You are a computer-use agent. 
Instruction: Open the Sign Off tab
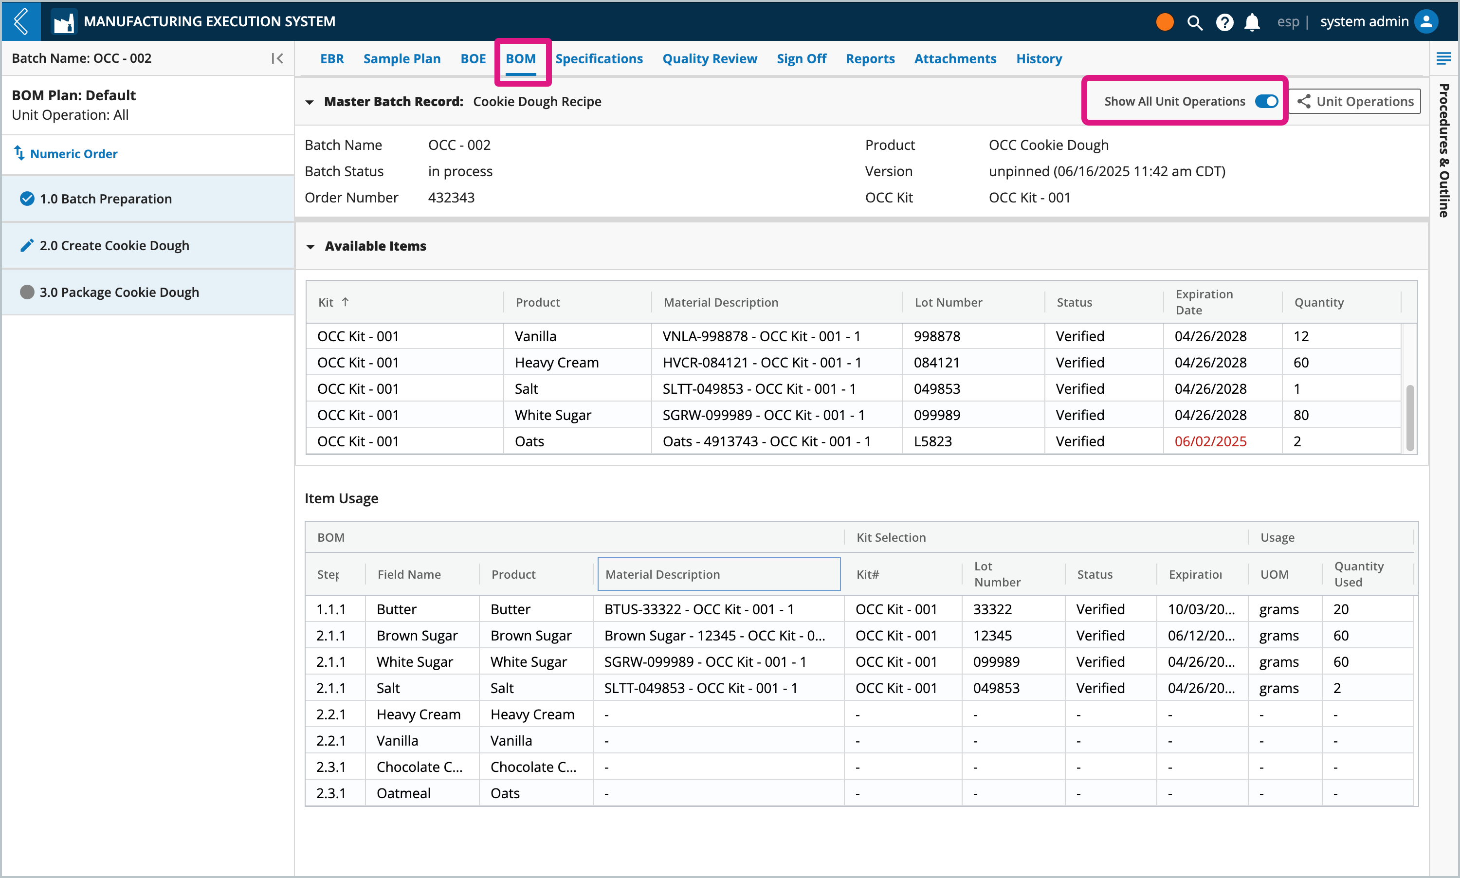click(801, 58)
